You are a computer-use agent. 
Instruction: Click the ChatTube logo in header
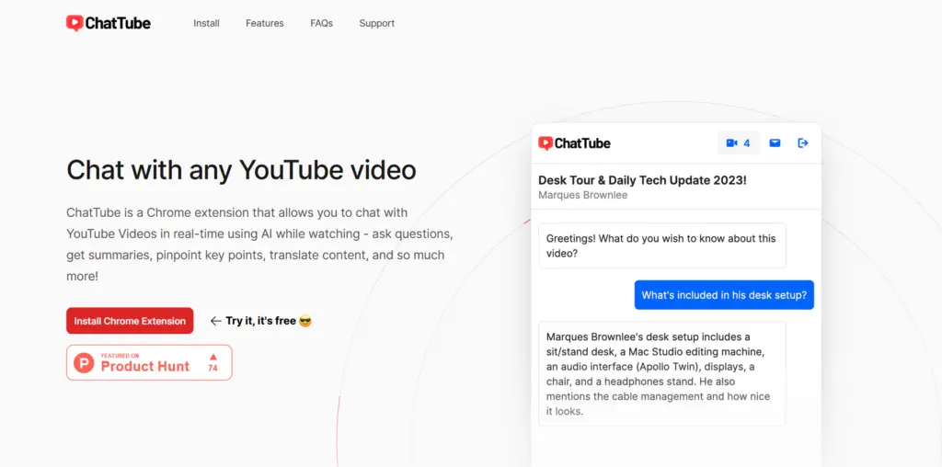click(109, 23)
